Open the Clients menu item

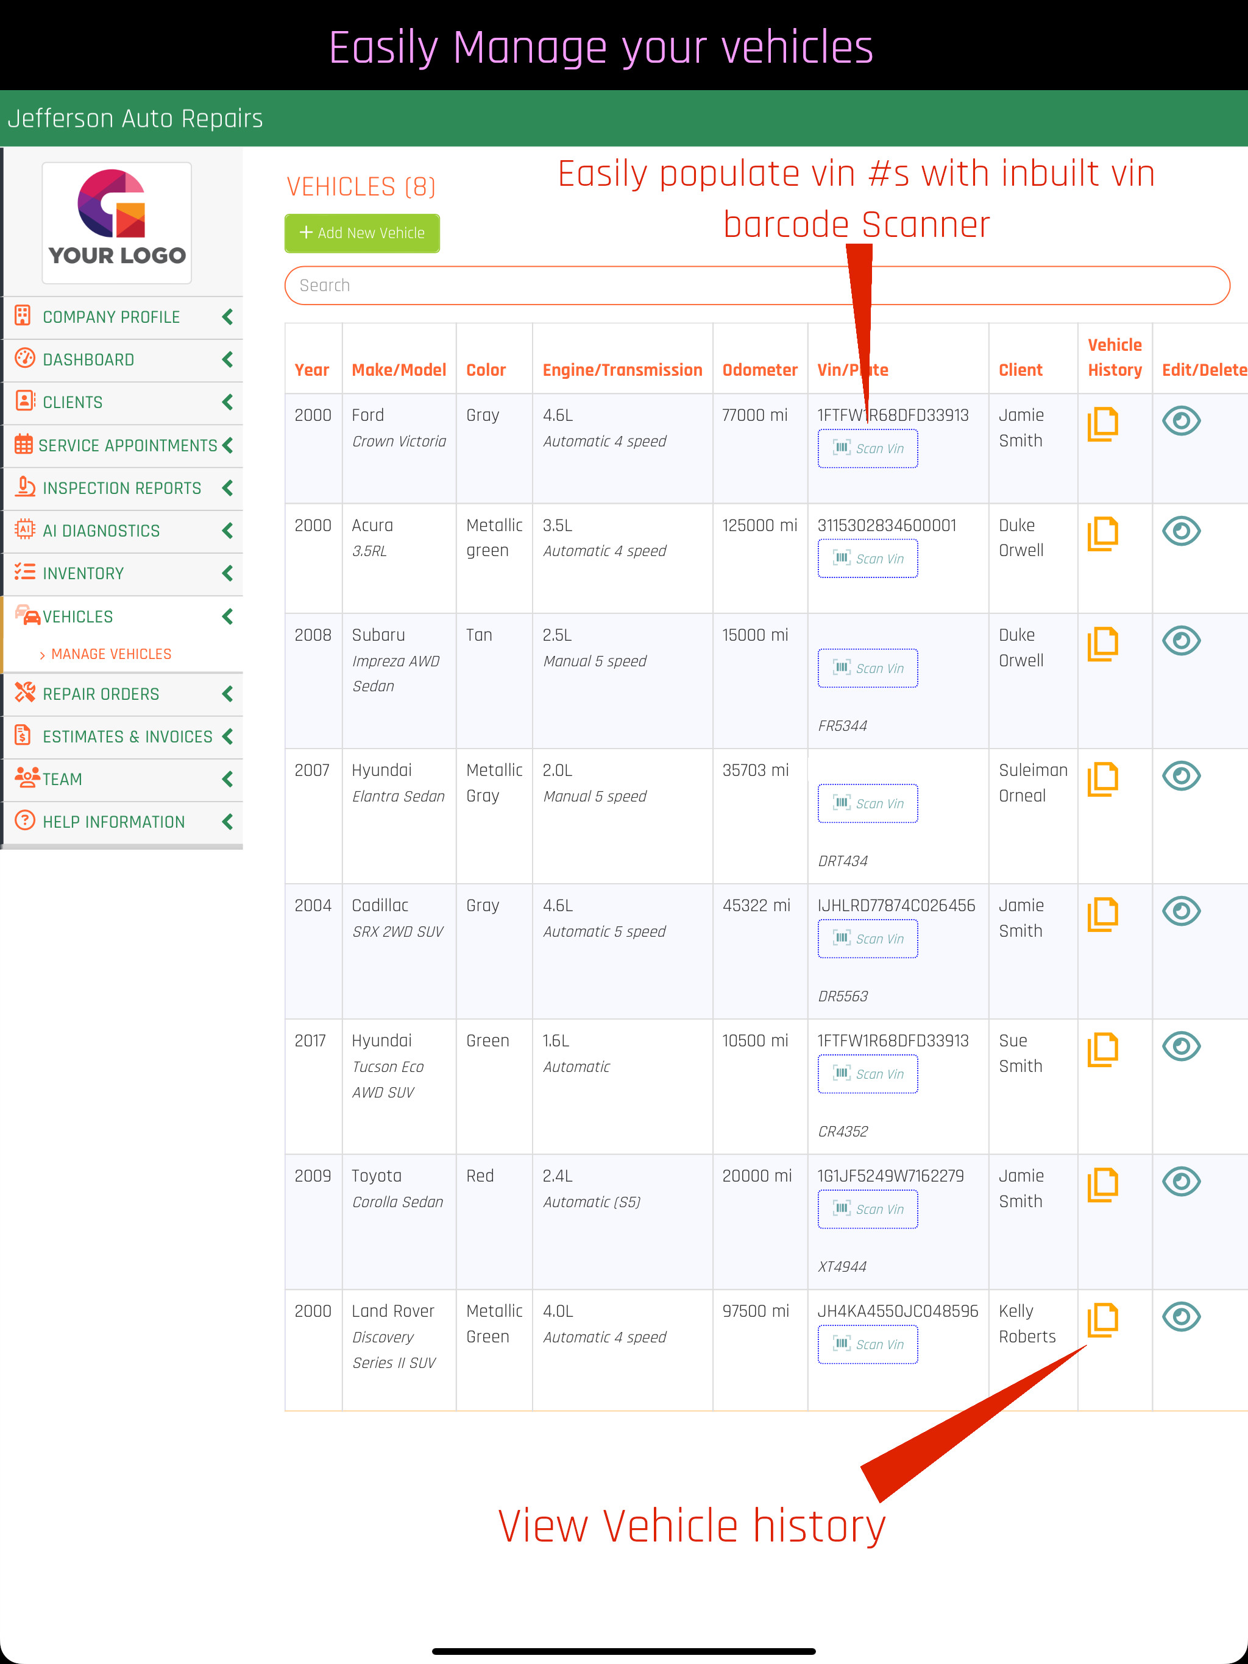pos(73,403)
